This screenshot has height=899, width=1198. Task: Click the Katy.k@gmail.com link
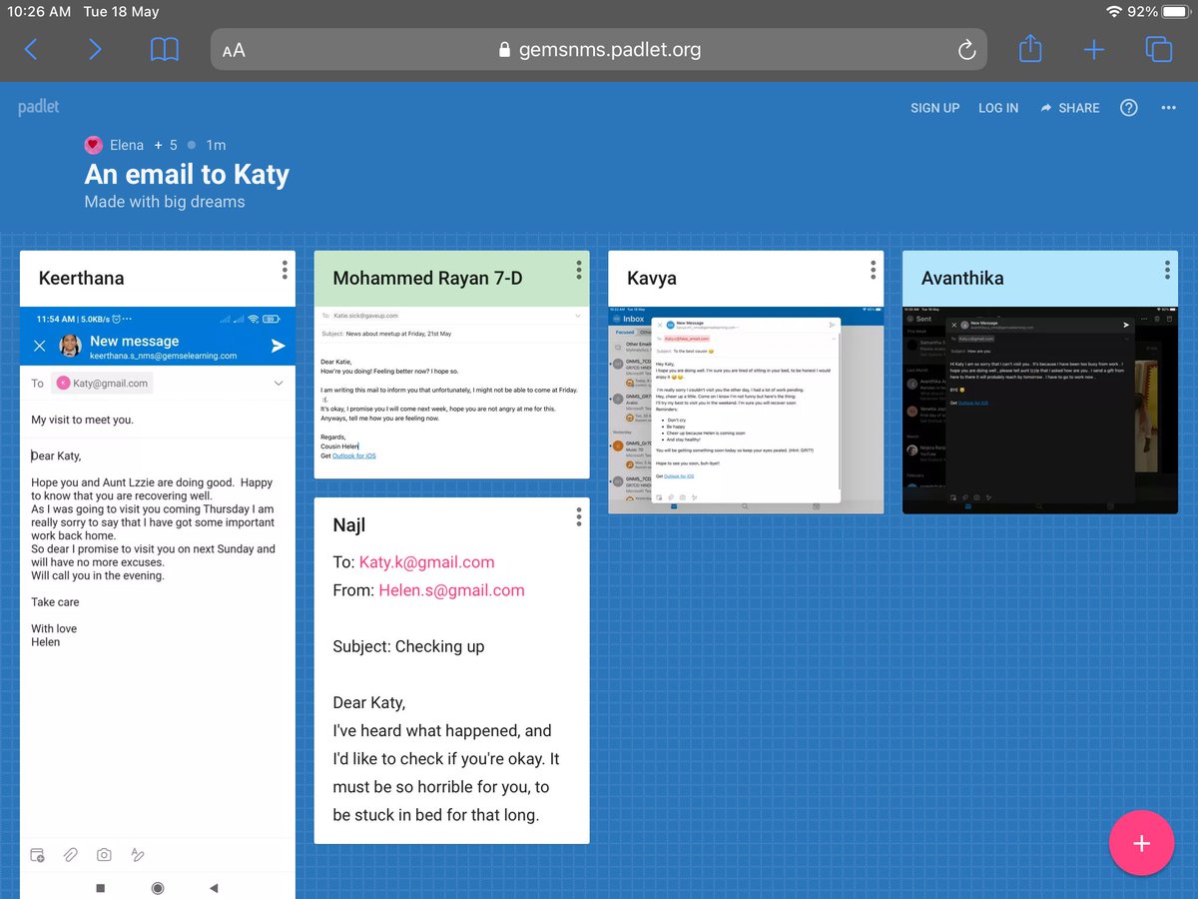427,562
